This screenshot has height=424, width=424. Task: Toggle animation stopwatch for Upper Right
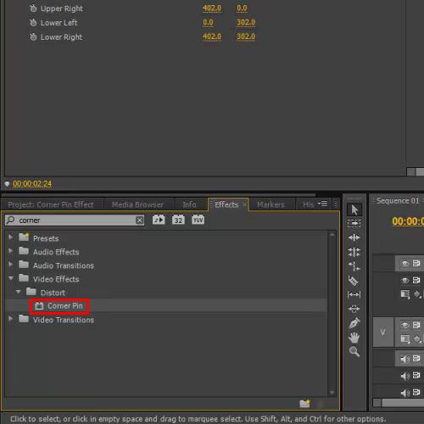point(33,8)
